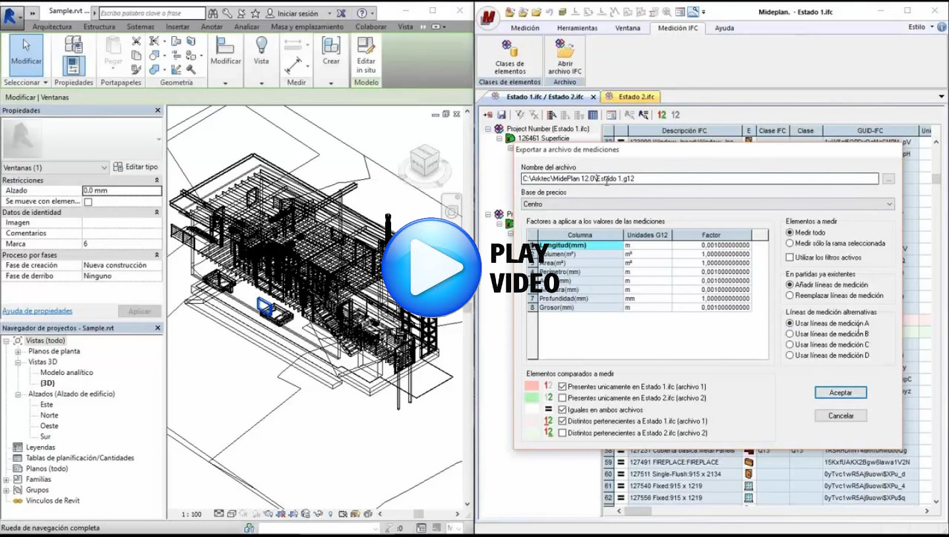Select Reemplazar líneas de medición option
This screenshot has width=949, height=537.
(x=790, y=295)
